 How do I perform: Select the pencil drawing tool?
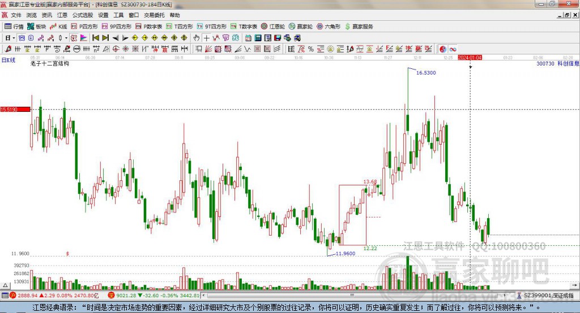pos(8,49)
